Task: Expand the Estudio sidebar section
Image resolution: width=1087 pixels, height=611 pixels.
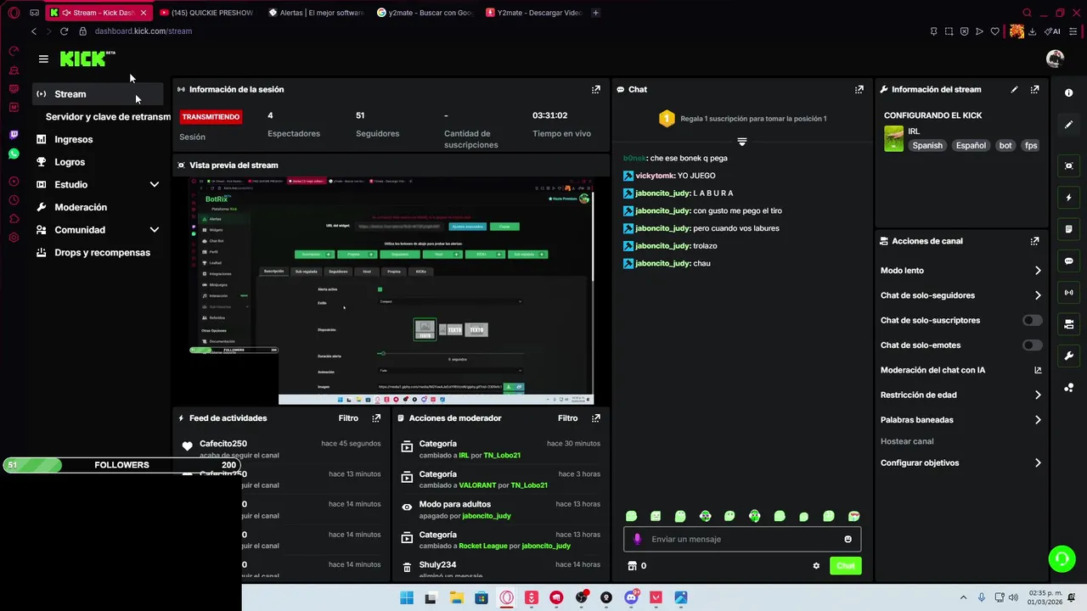Action: click(x=155, y=185)
